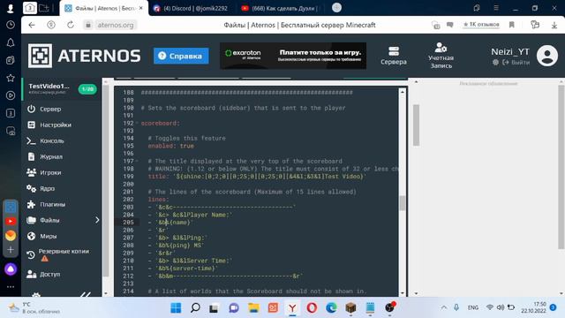565x318 pixels.
Task: Click line 211 '%{server-time}' text
Action: pyautogui.click(x=186, y=269)
